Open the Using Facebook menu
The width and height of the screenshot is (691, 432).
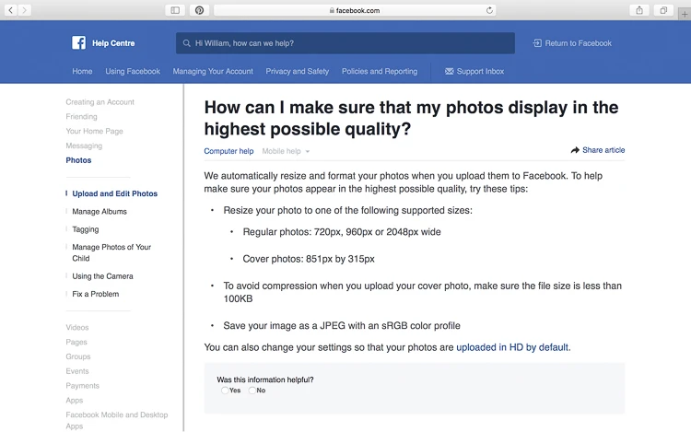coord(133,71)
